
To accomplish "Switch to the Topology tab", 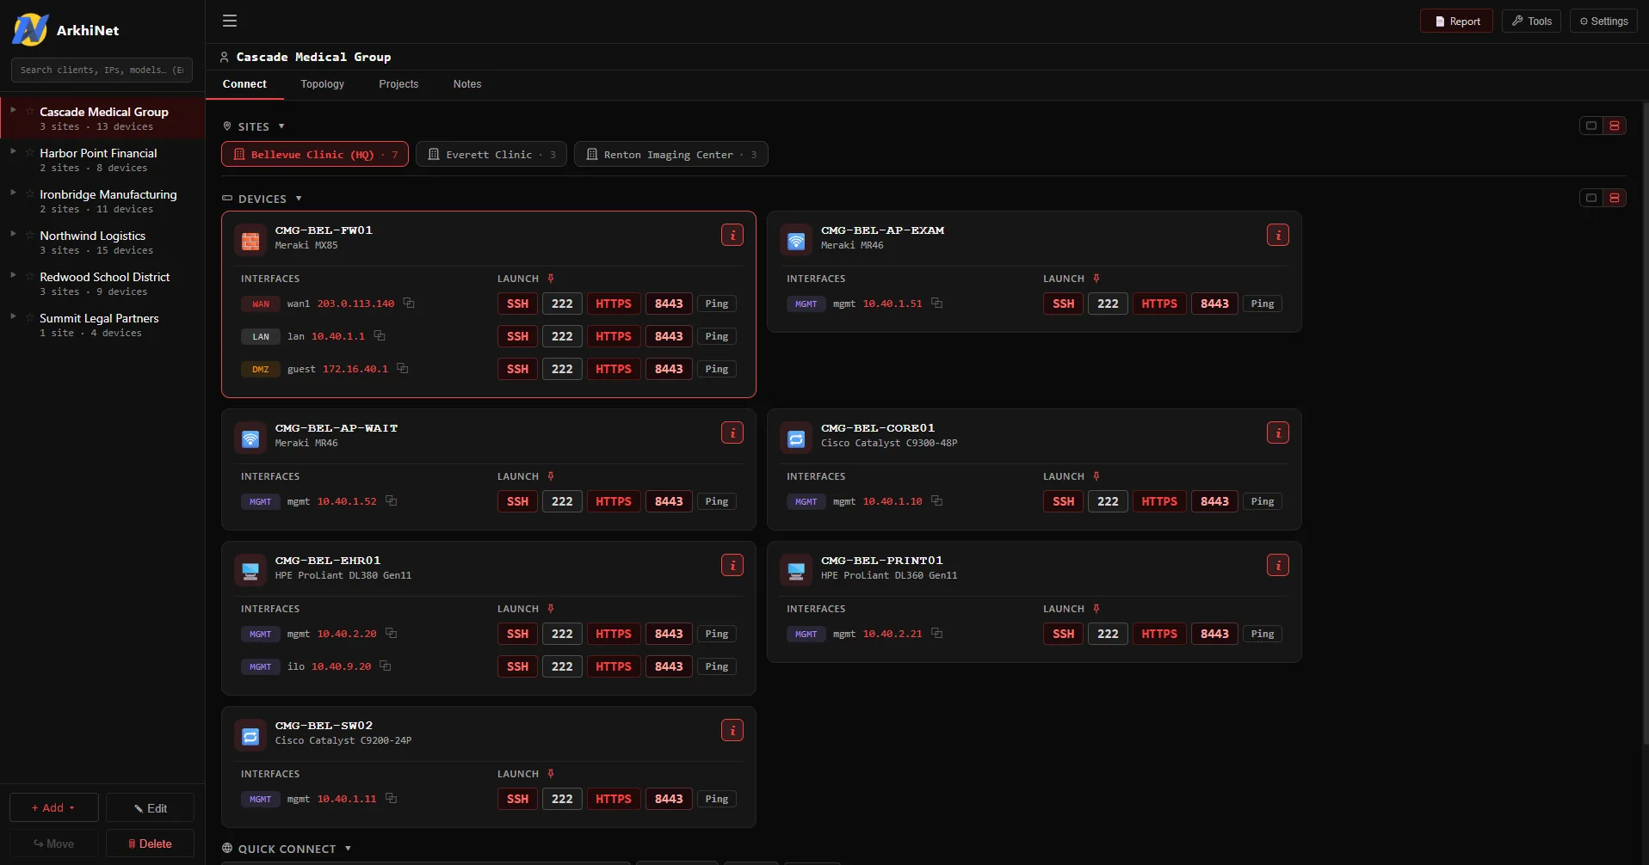I will coord(323,84).
